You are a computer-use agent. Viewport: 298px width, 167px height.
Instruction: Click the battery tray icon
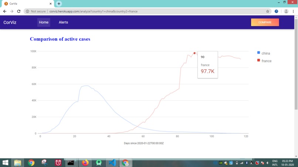[237, 163]
